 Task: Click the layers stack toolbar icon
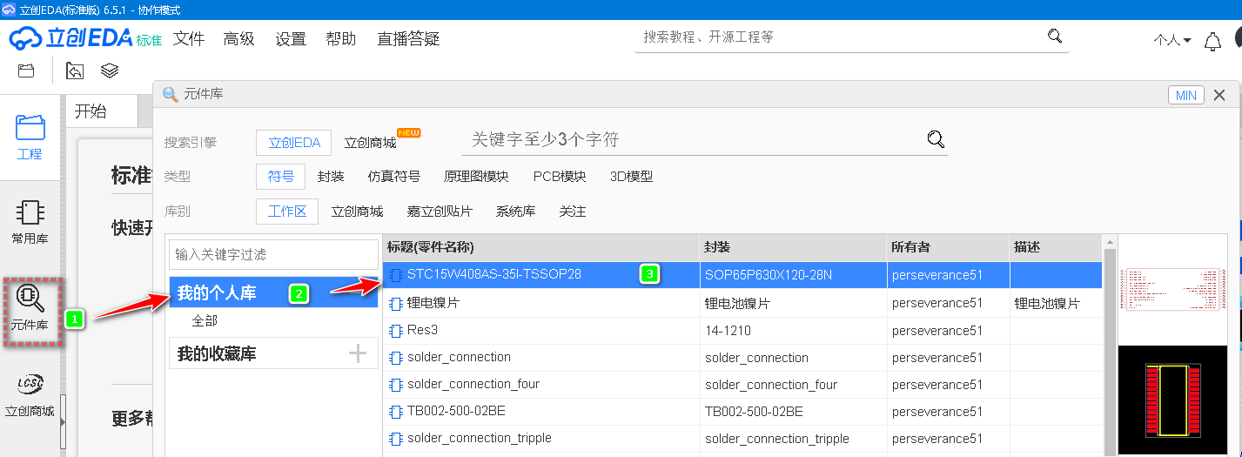[109, 71]
